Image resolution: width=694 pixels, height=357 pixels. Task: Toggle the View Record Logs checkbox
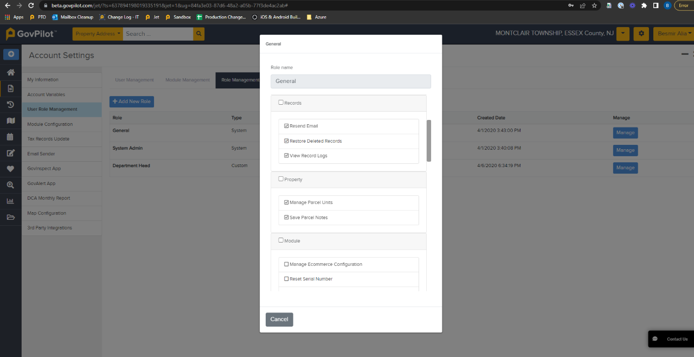(286, 156)
